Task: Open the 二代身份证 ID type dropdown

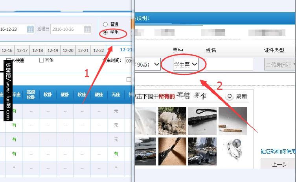Action: 280,65
